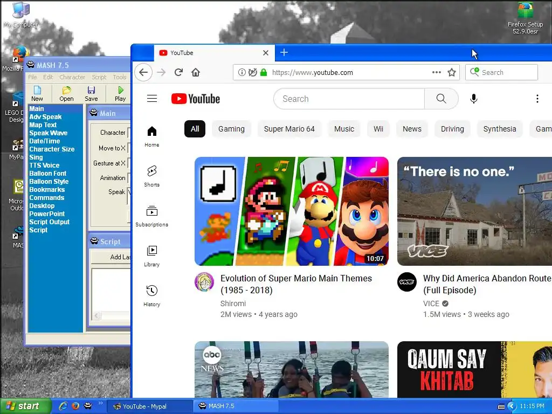Viewport: 552px width, 414px height.
Task: Open YouTube hamburger guide menu
Action: 152,99
